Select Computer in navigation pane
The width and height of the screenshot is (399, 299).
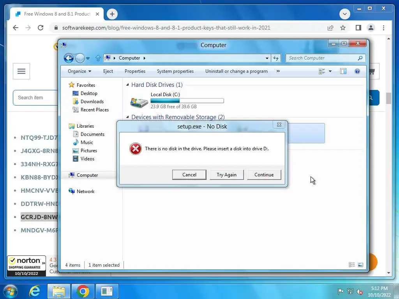pos(87,175)
